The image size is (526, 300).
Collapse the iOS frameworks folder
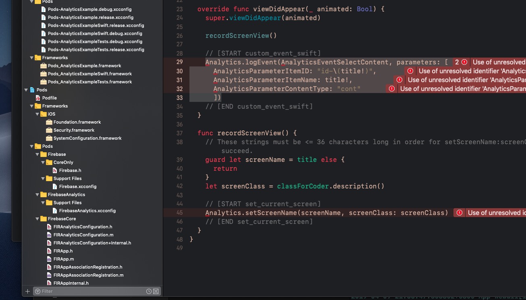pos(37,114)
